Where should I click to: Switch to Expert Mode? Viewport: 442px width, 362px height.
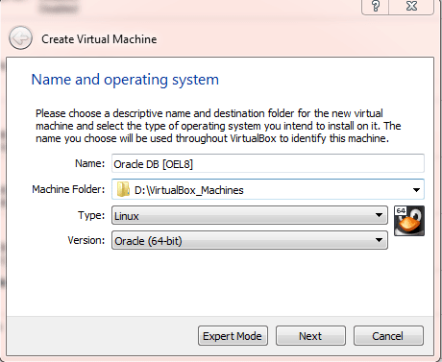(233, 336)
